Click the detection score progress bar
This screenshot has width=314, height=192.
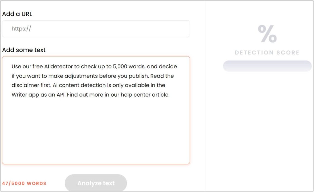(x=267, y=66)
